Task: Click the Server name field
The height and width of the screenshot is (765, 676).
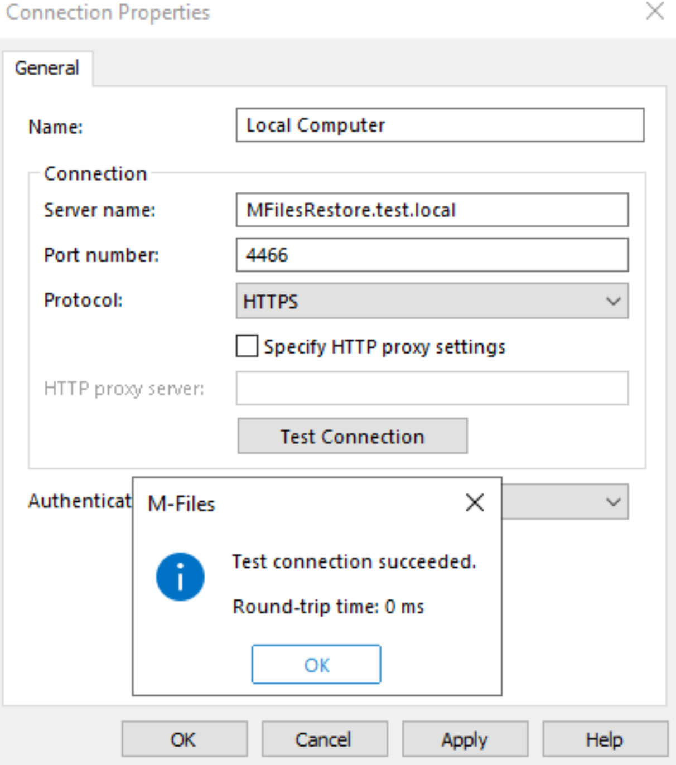Action: point(432,210)
